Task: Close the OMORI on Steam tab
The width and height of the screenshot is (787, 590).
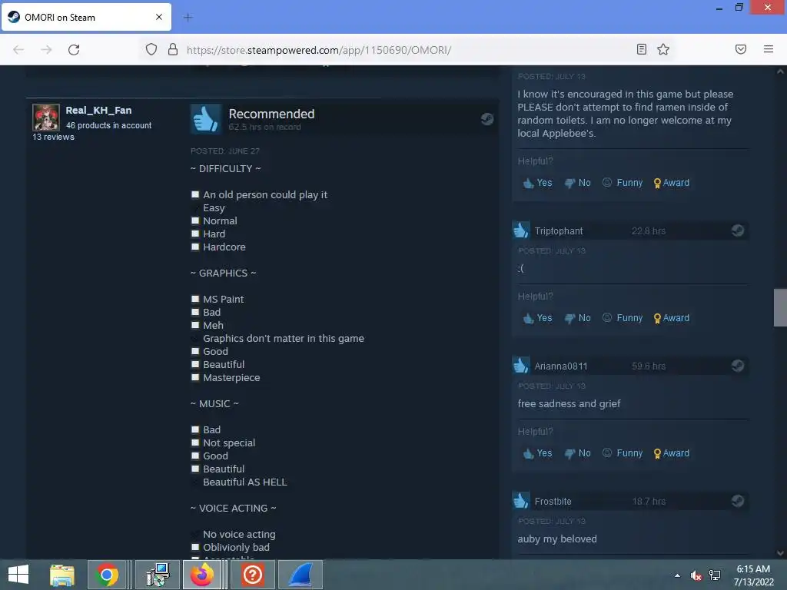Action: pos(159,17)
